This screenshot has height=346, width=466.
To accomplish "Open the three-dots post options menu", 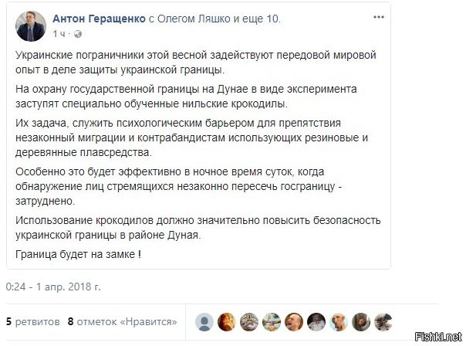I will (x=379, y=17).
